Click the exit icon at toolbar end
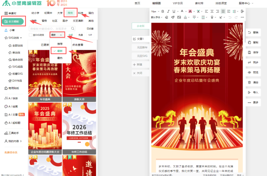The image size is (267, 176). pos(243,12)
